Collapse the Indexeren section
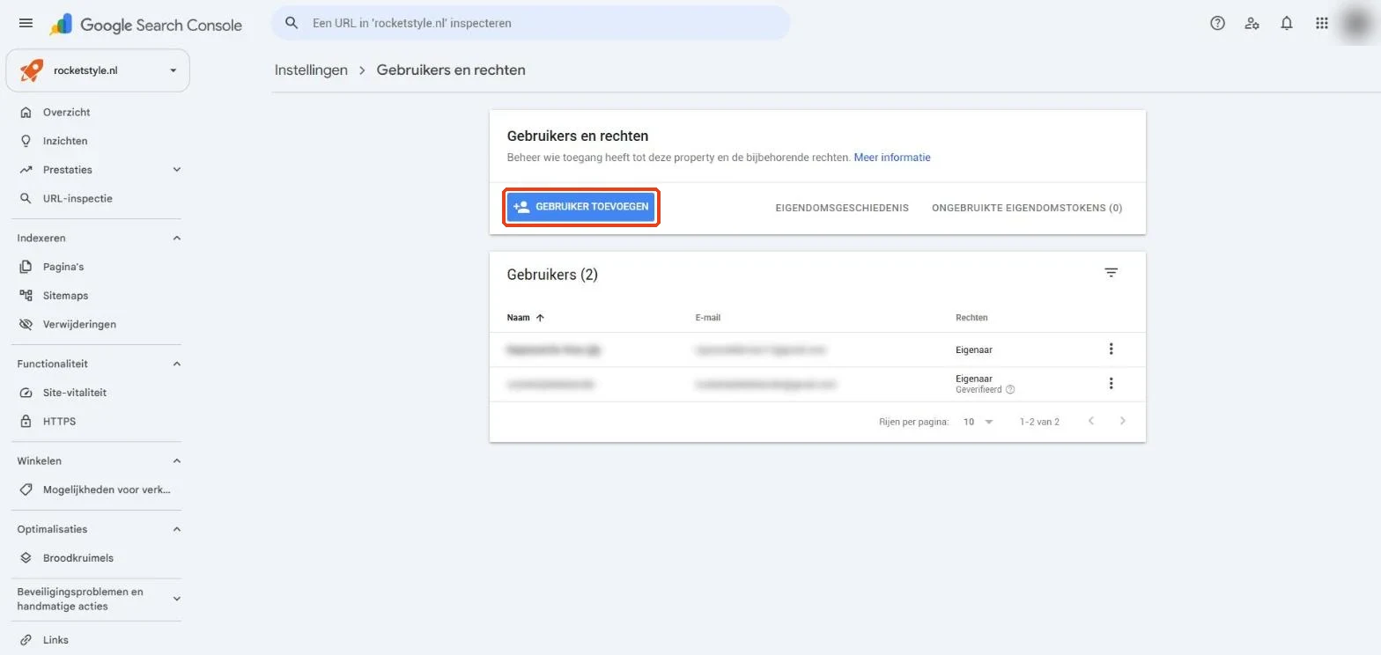1381x655 pixels. pyautogui.click(x=177, y=239)
